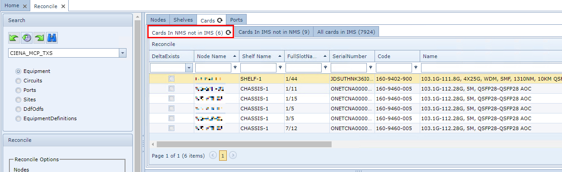
Task: Select the JDSUTHNK36I0... serial number cell
Action: pyautogui.click(x=352, y=78)
